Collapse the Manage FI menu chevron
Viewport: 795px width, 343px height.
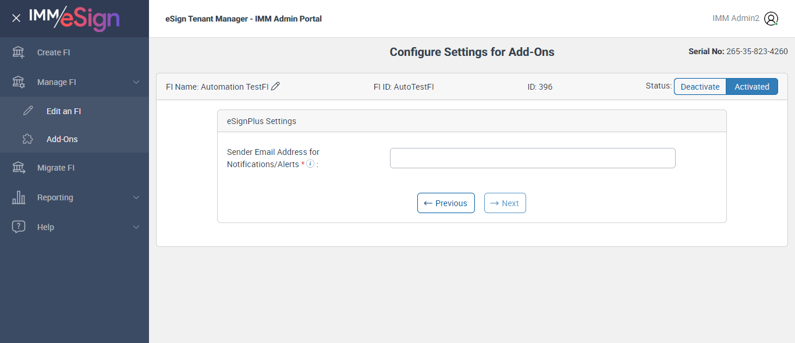click(136, 82)
